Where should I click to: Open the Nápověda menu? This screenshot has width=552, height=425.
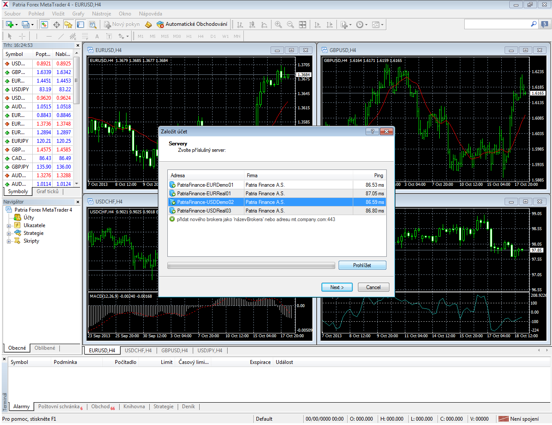click(151, 14)
